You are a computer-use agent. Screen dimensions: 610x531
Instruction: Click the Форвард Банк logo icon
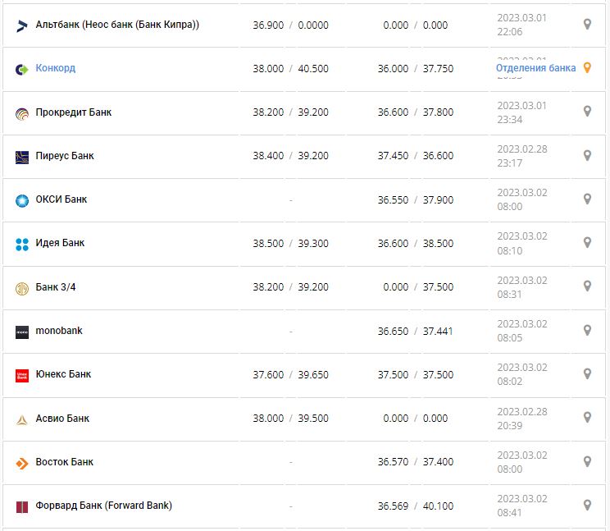pyautogui.click(x=22, y=506)
